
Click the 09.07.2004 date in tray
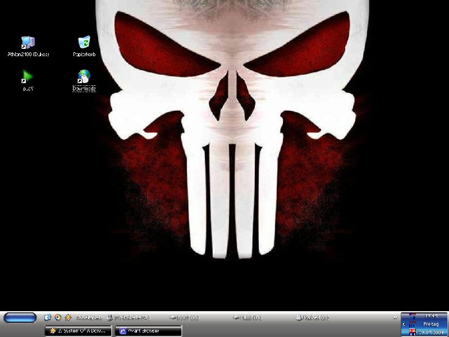[x=431, y=333]
